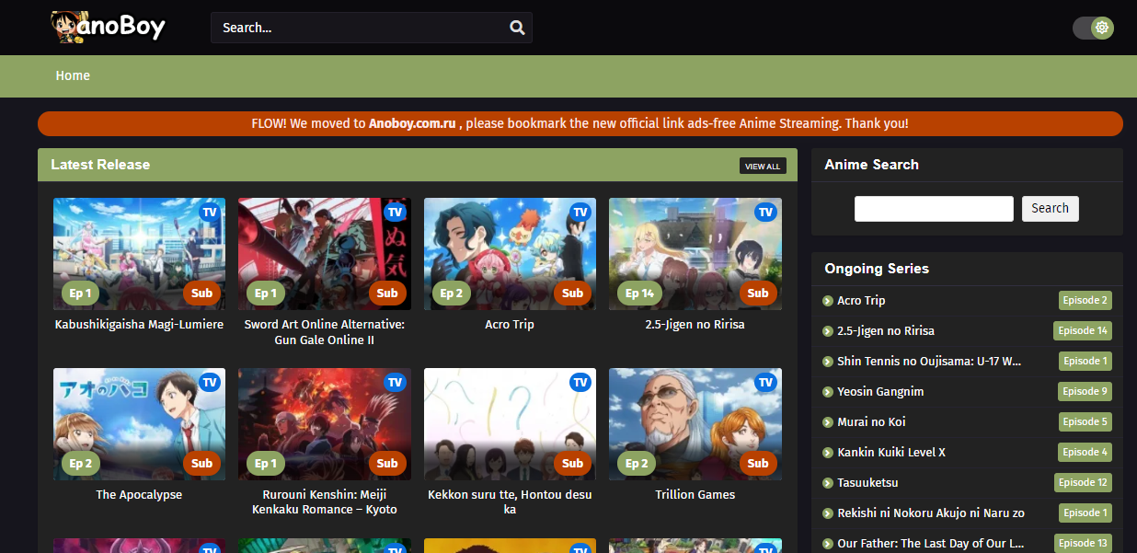Click TV badge on Acro Trip card
Screen dimensions: 1137x553
(x=580, y=213)
